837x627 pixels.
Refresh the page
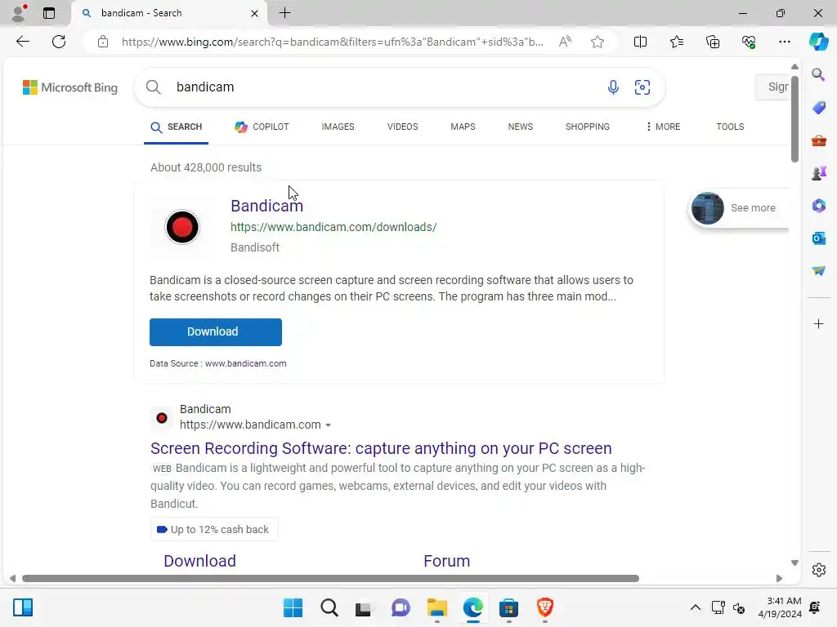[x=59, y=42]
